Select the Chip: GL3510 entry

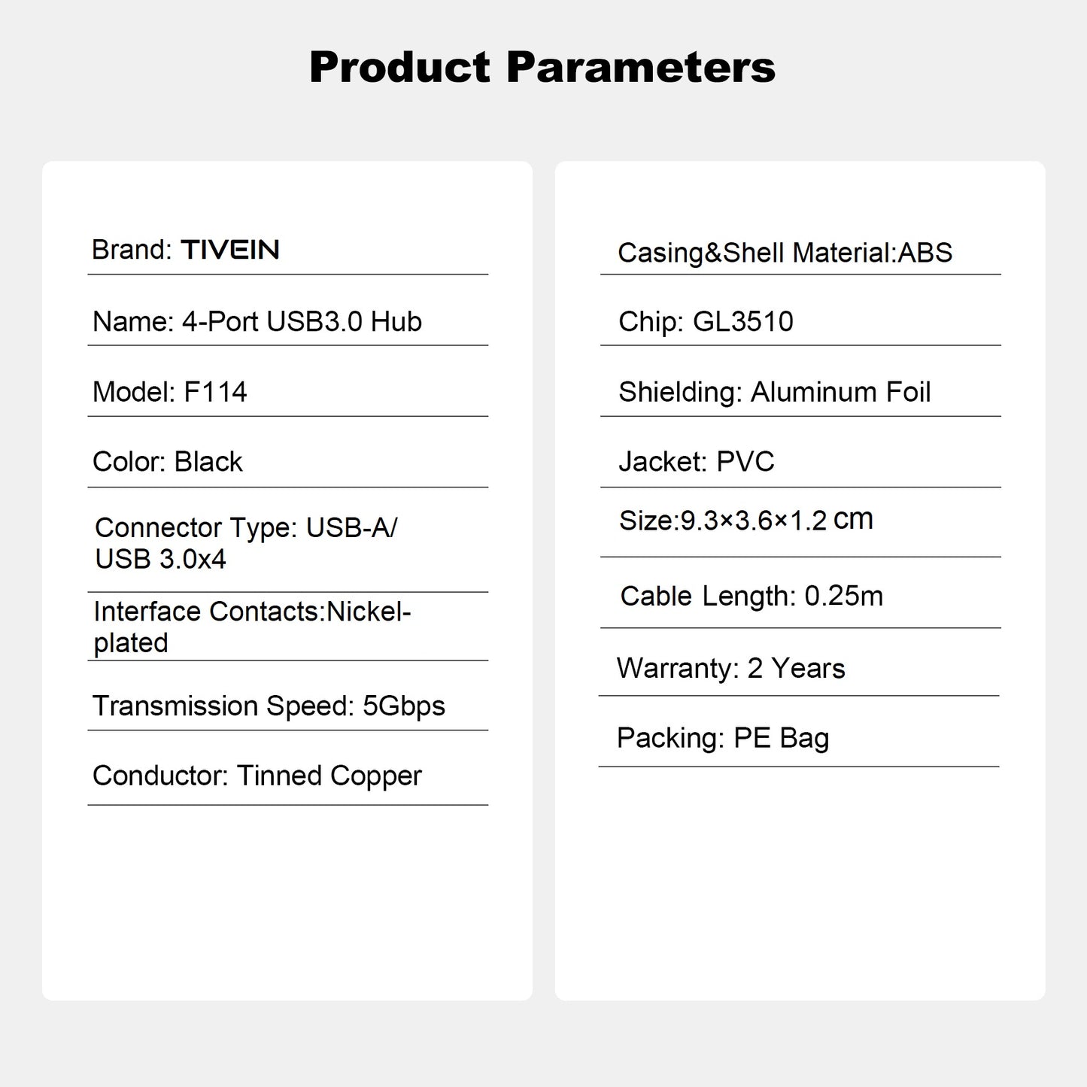pyautogui.click(x=706, y=322)
